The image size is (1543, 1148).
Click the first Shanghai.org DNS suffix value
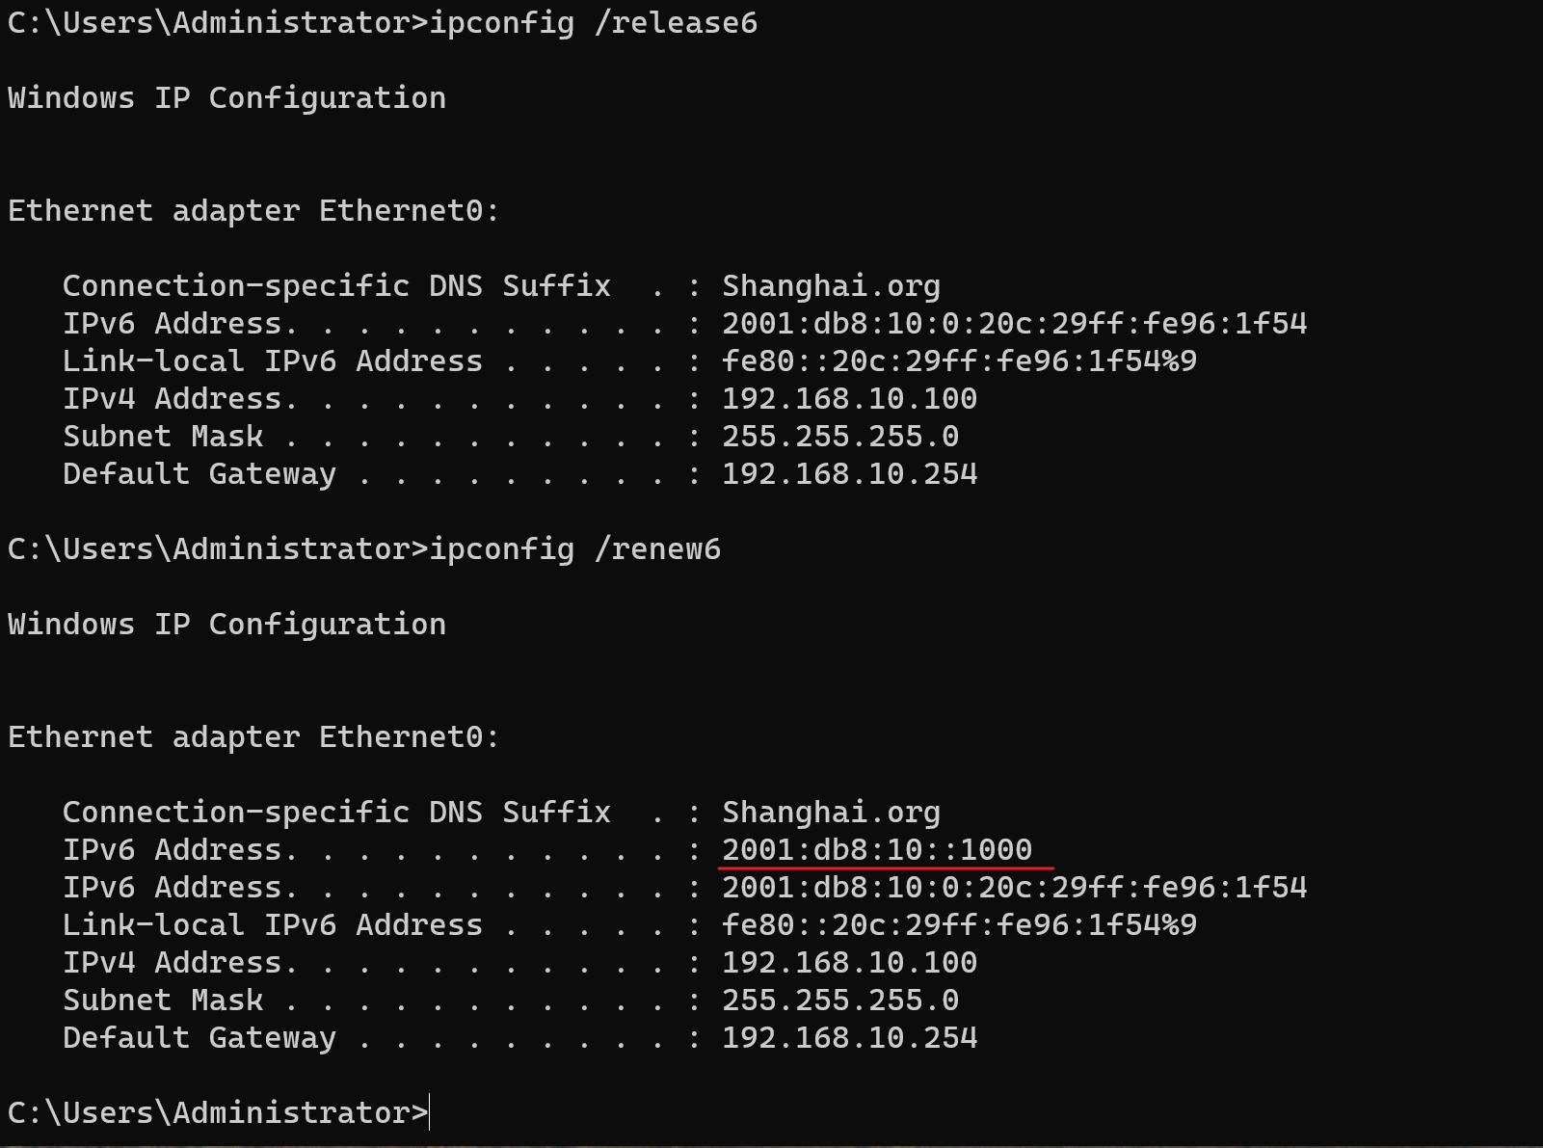point(831,286)
